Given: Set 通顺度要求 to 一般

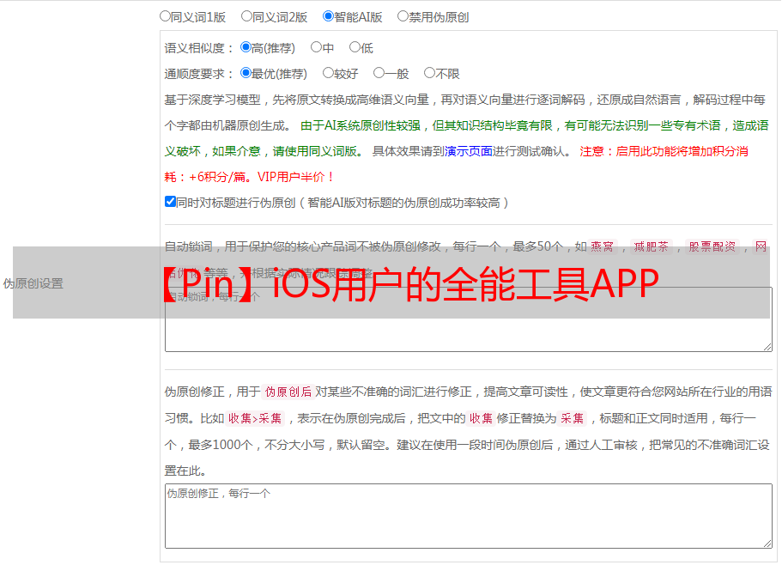Looking at the screenshot, I should 379,73.
